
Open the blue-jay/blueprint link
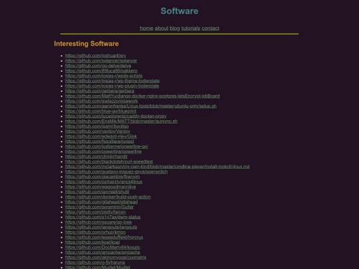100,111
